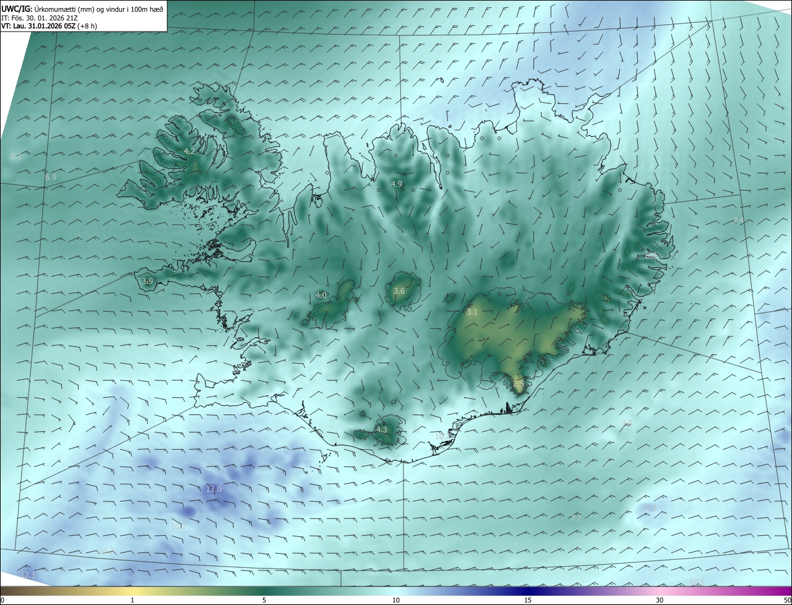Click the initialization time "IT: Fös. 30. 01. 2026 21Z"

40,18
